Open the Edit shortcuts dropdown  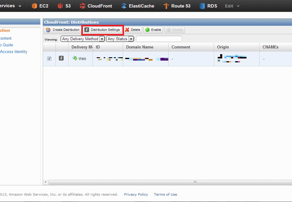pyautogui.click(x=232, y=6)
